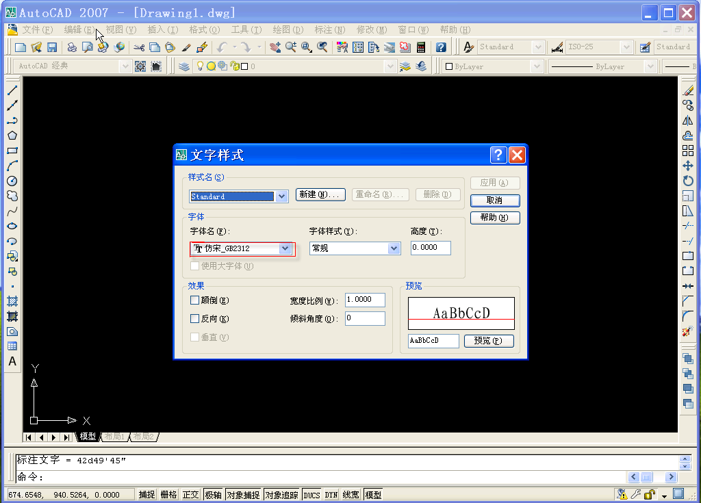The width and height of the screenshot is (701, 503).
Task: Open the Standard text style toolbar dropdown
Action: [x=538, y=47]
